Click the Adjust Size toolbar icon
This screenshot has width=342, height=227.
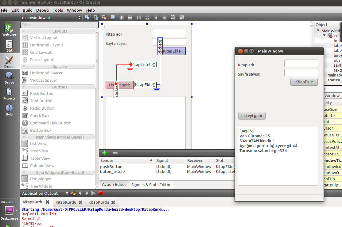coord(182,18)
